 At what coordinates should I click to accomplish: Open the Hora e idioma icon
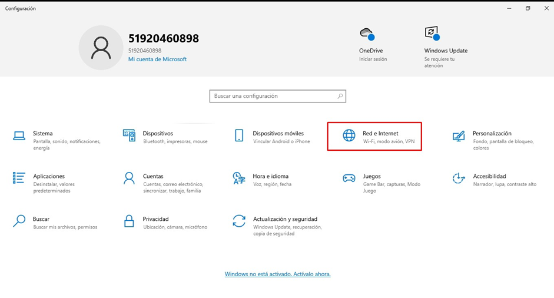239,178
